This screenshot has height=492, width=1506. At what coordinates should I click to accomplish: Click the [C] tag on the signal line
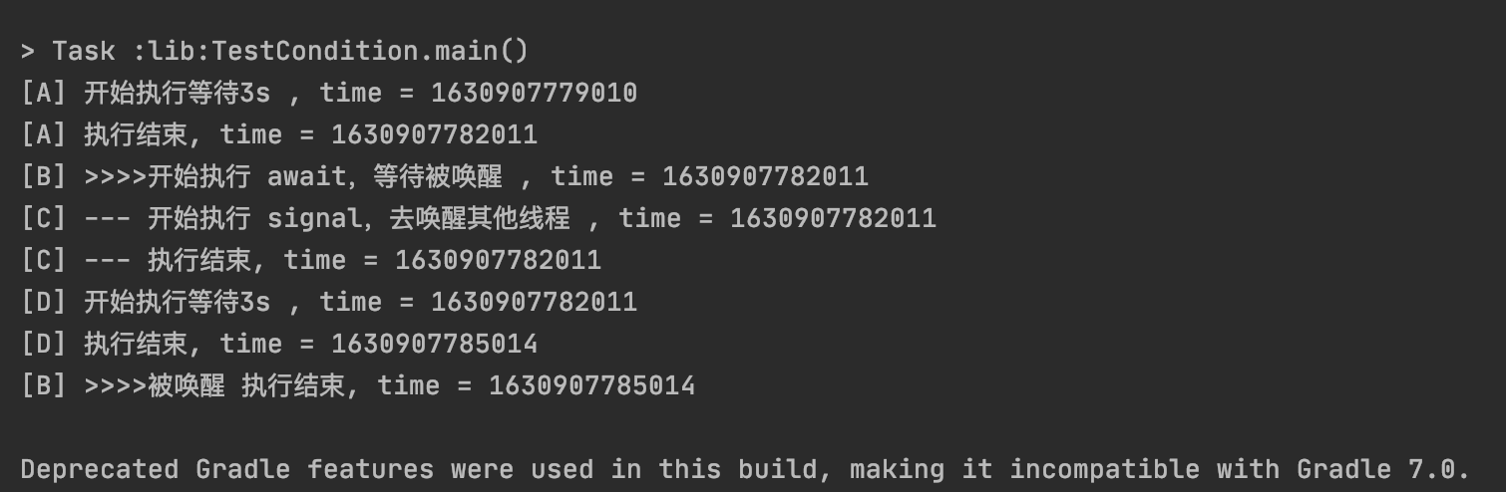coord(43,218)
